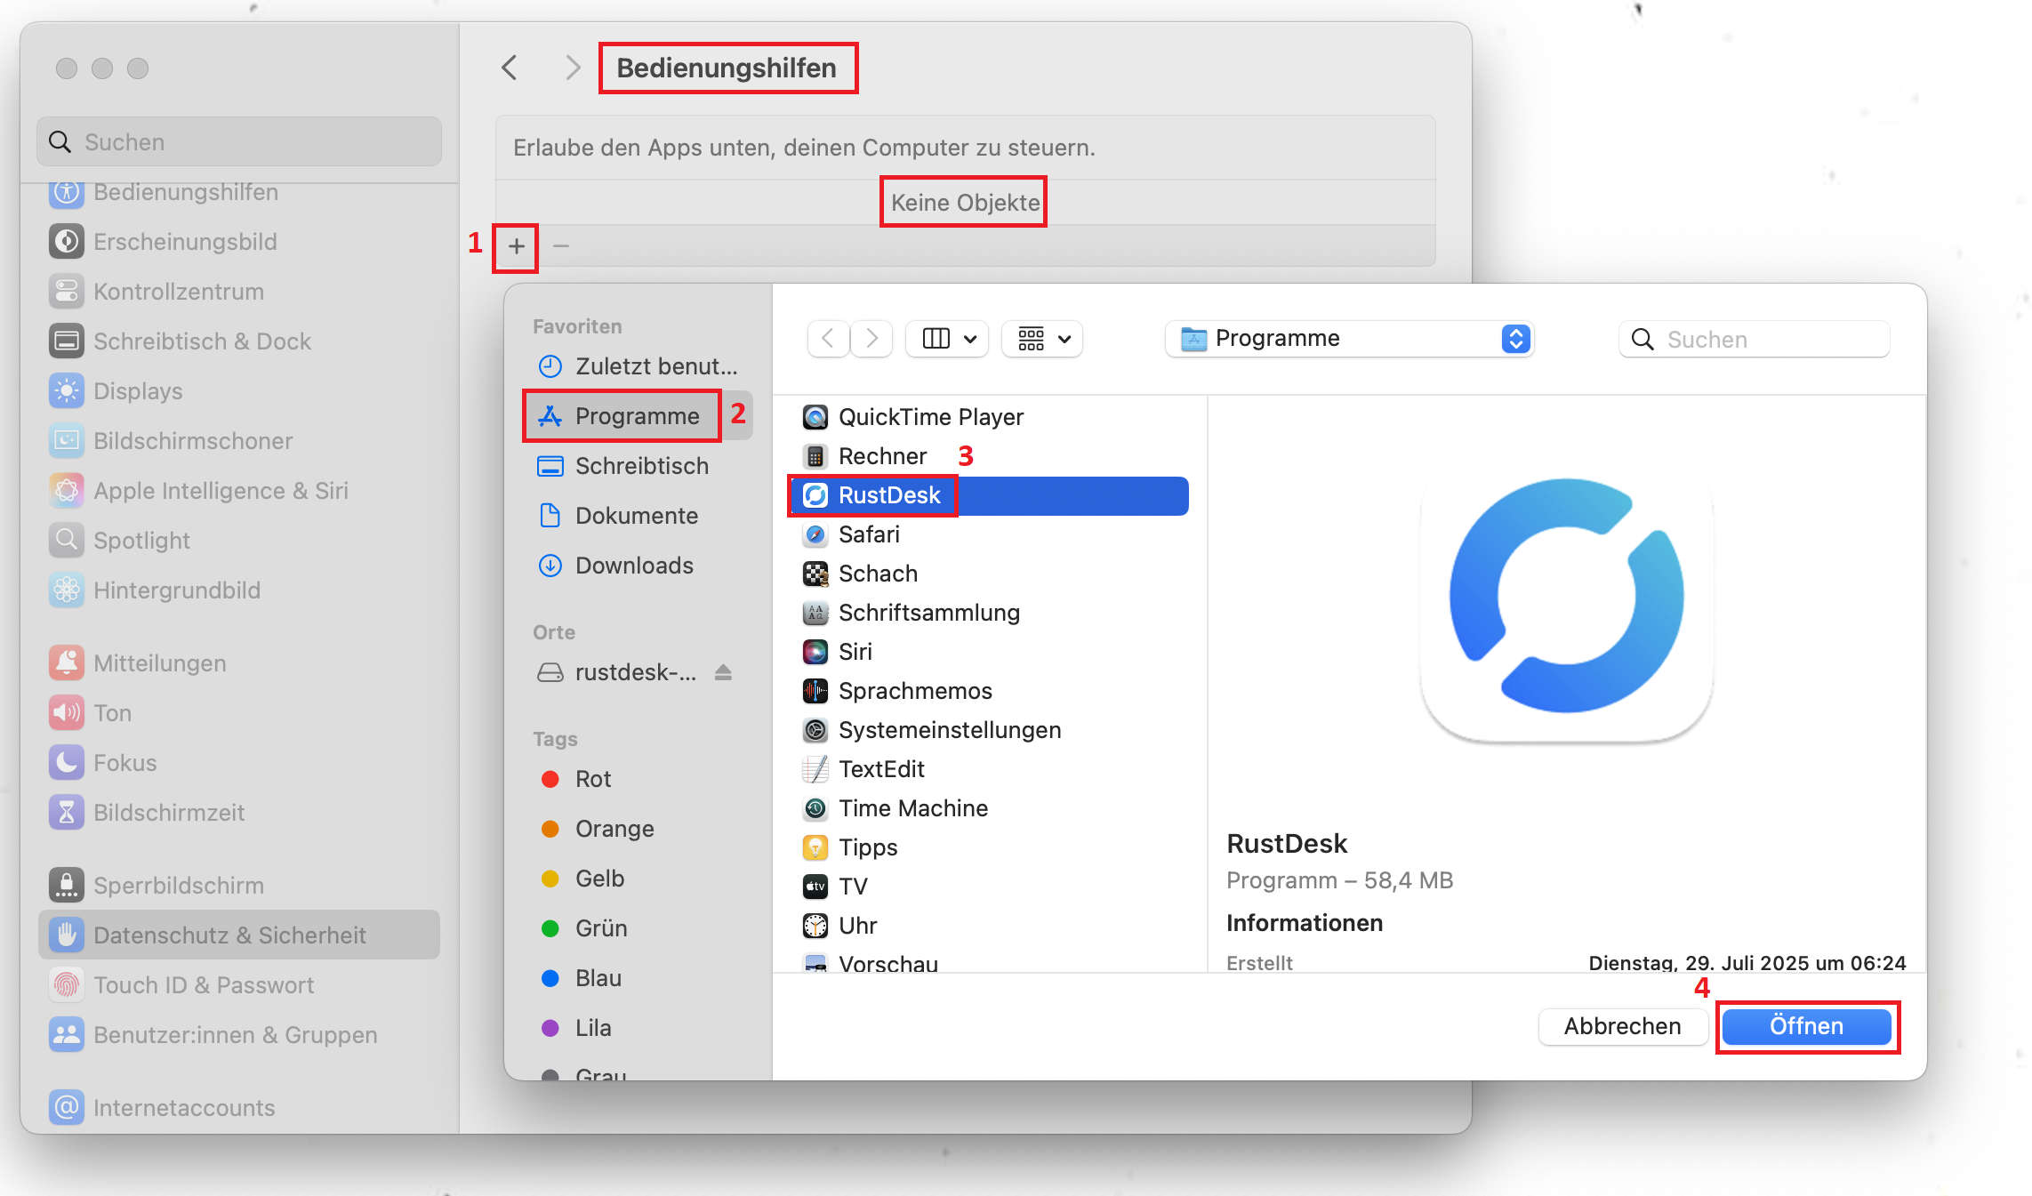Click Abbrechen to cancel dialog
This screenshot has height=1196, width=2032.
1621,1026
